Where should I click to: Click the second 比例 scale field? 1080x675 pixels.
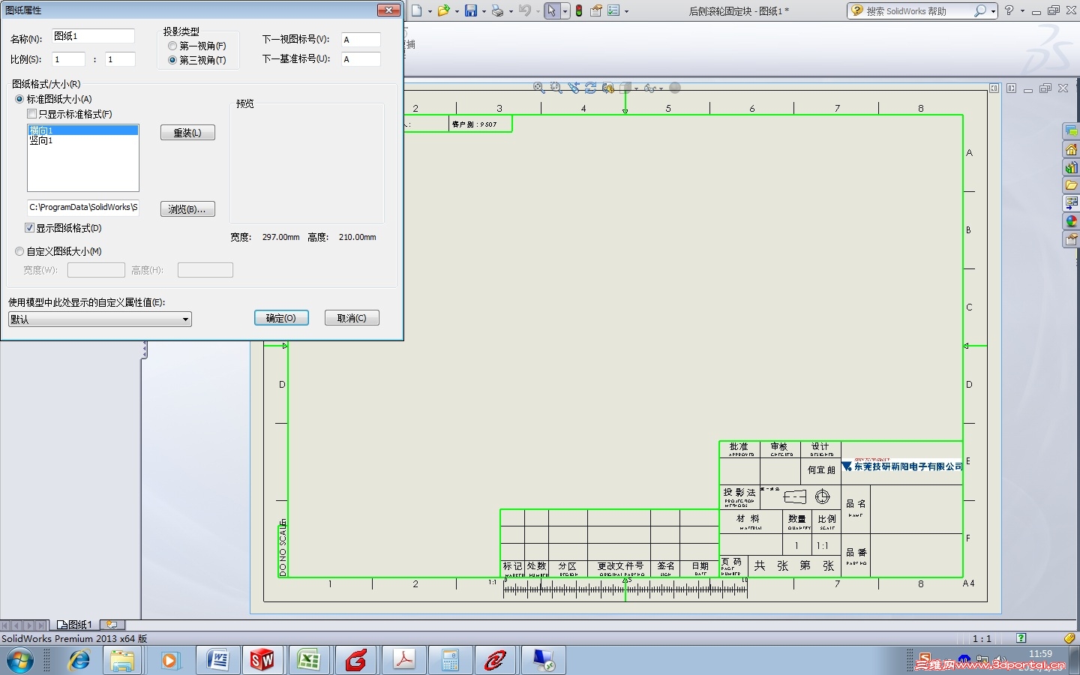(x=120, y=59)
